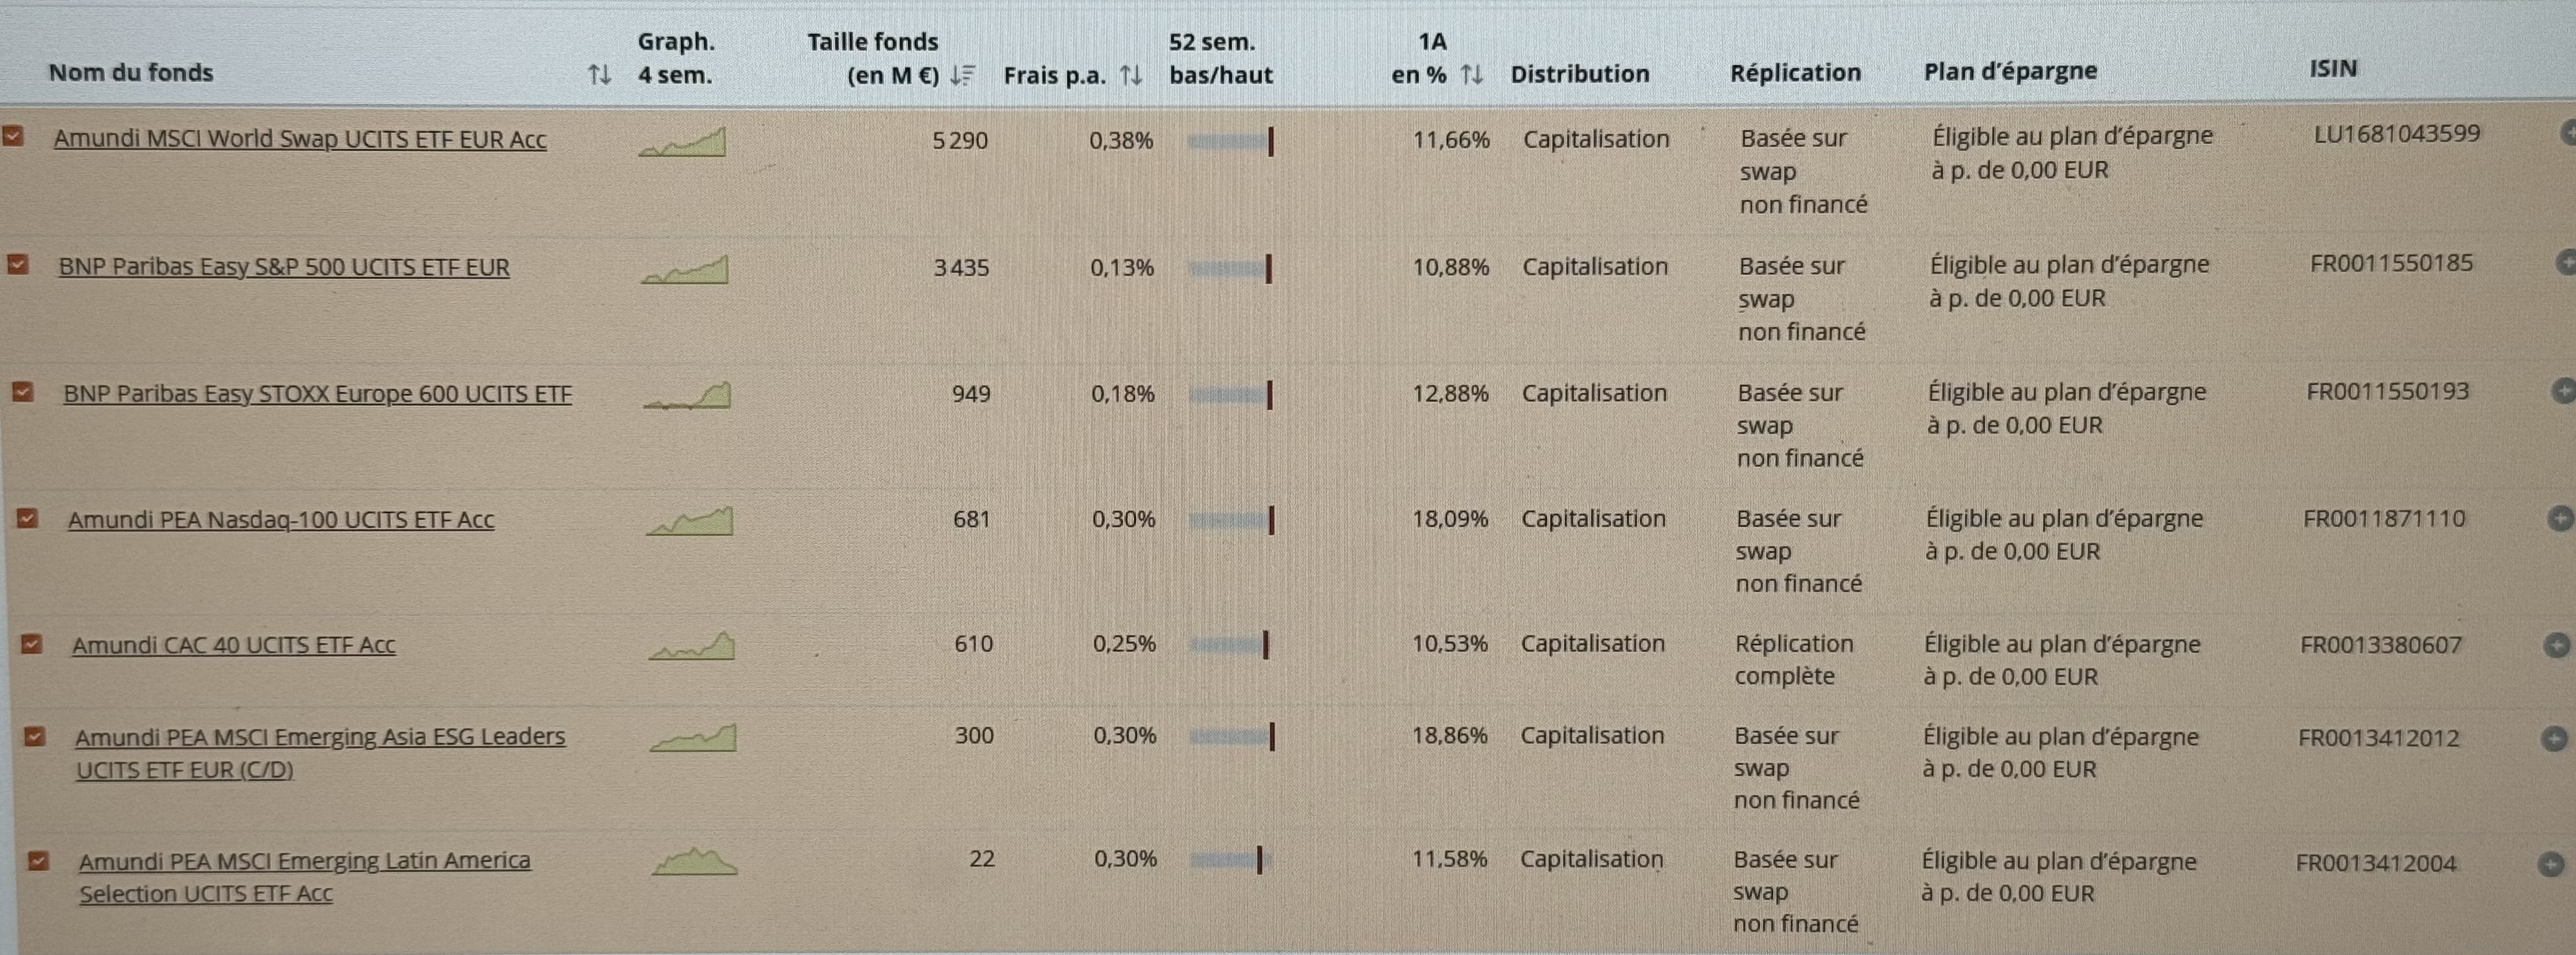Open 4-week chart of BNP Paribas Easy S&P 500
2576x955 pixels.
pyautogui.click(x=685, y=270)
